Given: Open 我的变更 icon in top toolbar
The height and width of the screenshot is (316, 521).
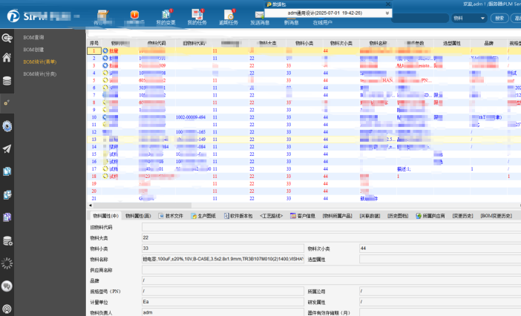Looking at the screenshot, I should point(166,14).
